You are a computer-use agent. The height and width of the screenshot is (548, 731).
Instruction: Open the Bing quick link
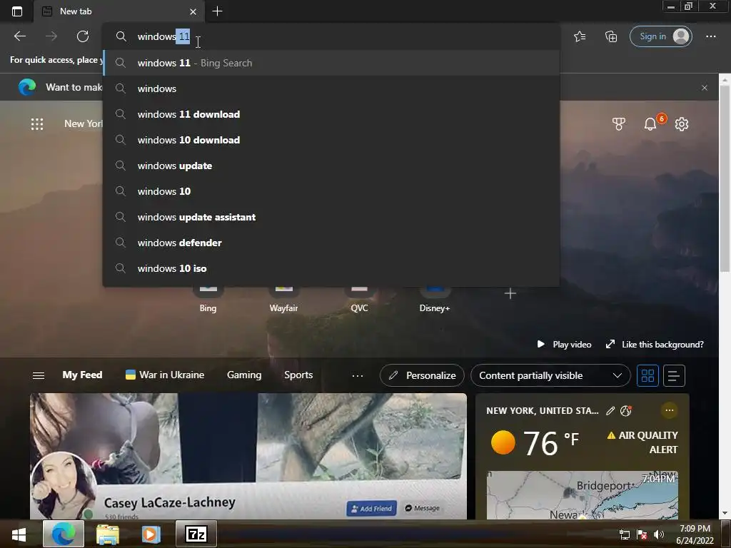click(x=208, y=299)
